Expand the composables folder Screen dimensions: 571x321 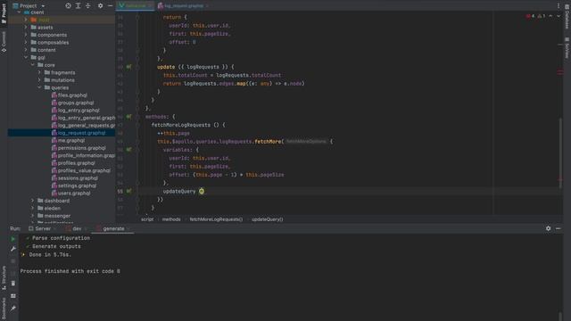[x=26, y=43]
